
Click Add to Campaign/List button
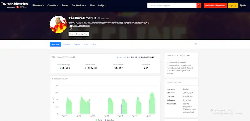pyautogui.click(x=79, y=34)
